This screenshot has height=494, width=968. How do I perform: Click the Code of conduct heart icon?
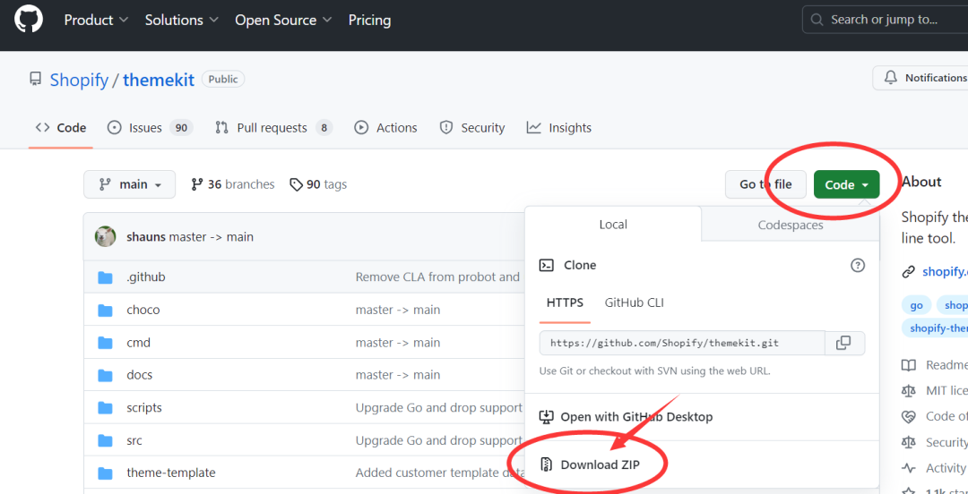point(908,416)
